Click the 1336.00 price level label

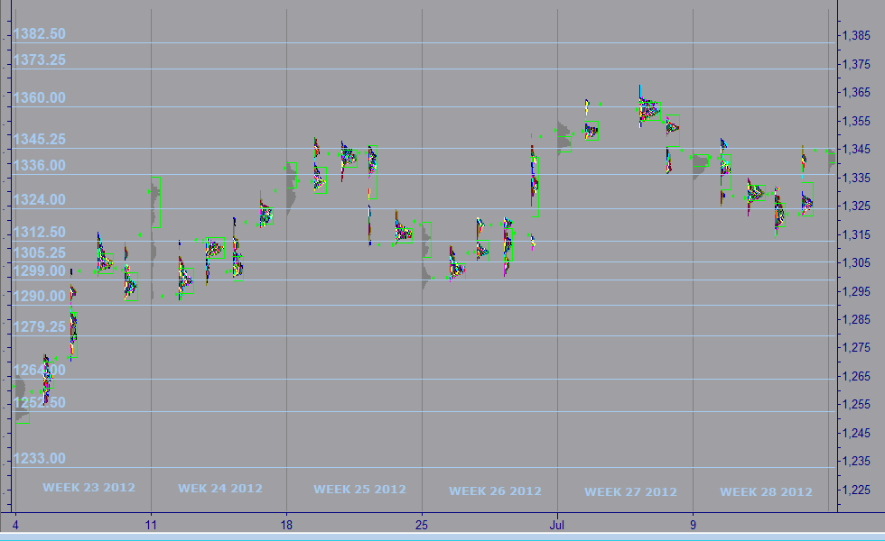[39, 166]
